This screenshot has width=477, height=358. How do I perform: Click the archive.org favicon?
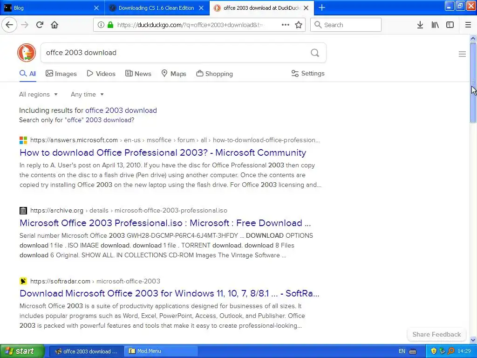coord(23,211)
